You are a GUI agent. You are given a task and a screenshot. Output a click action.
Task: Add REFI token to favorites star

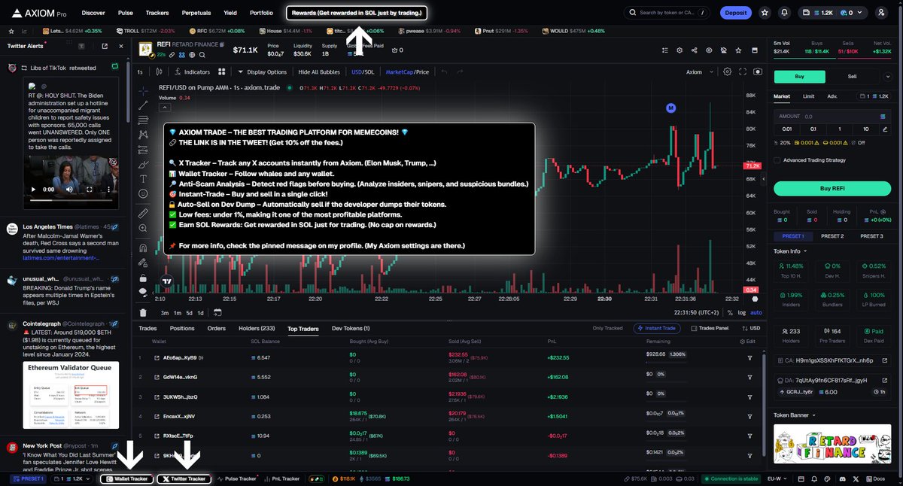738,50
